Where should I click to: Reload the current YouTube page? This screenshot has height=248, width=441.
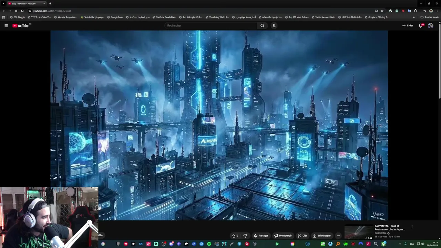point(16,11)
